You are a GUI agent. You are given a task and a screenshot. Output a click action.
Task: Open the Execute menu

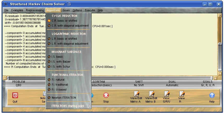pos(90,10)
